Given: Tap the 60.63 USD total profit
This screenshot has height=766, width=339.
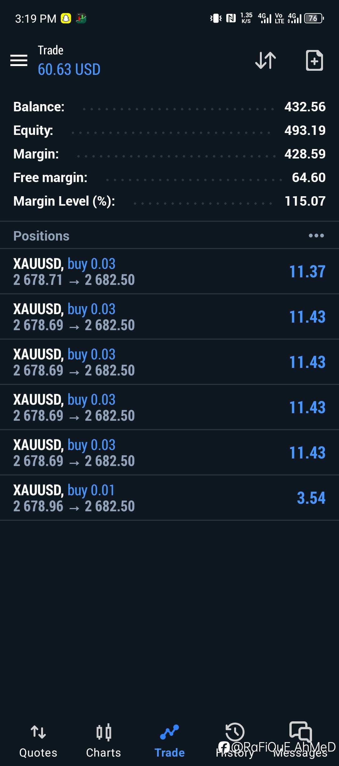Looking at the screenshot, I should coord(69,69).
